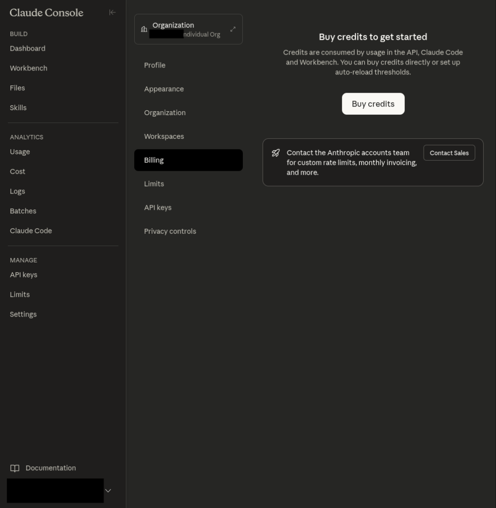
Task: Go to Limits in settings submenu
Action: (x=154, y=184)
